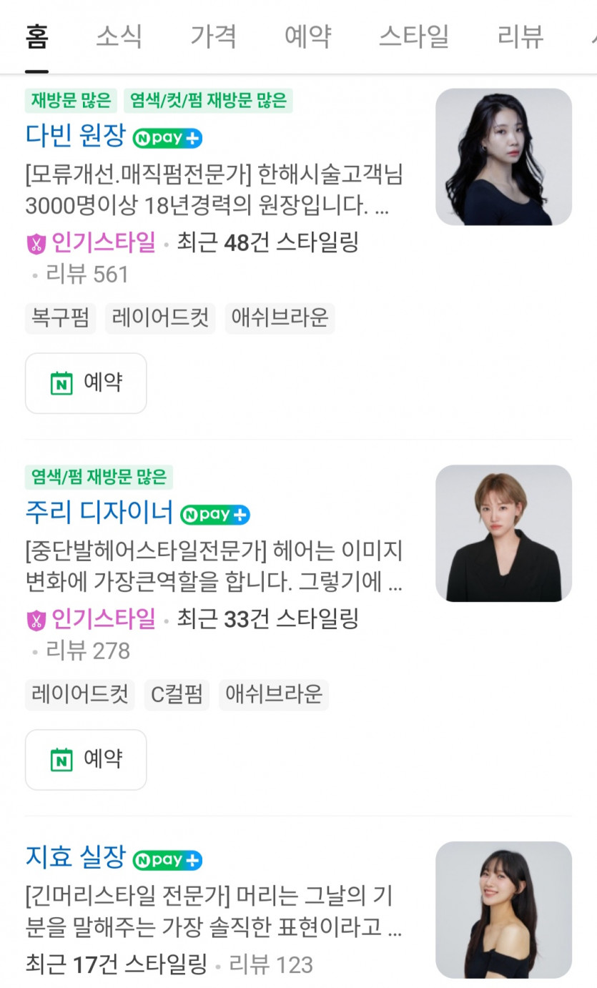The image size is (597, 988).
Task: Tap calendar icon in 다빈 원장's 예약 button
Action: 61,383
